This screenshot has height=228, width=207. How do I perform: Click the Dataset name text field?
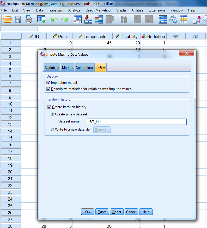(136, 121)
